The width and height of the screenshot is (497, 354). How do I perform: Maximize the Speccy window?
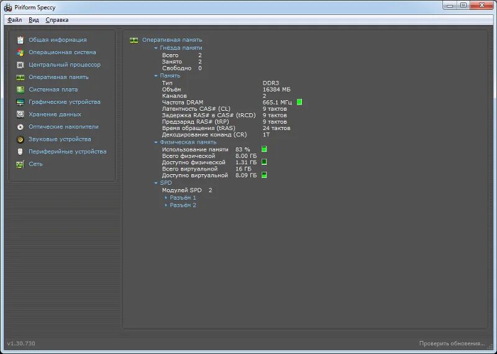[x=463, y=6]
